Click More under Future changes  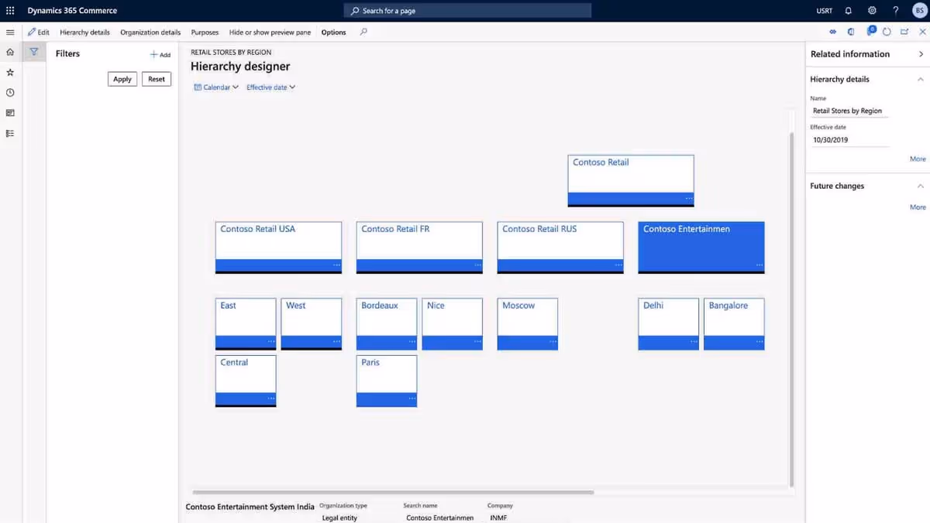[x=917, y=207]
